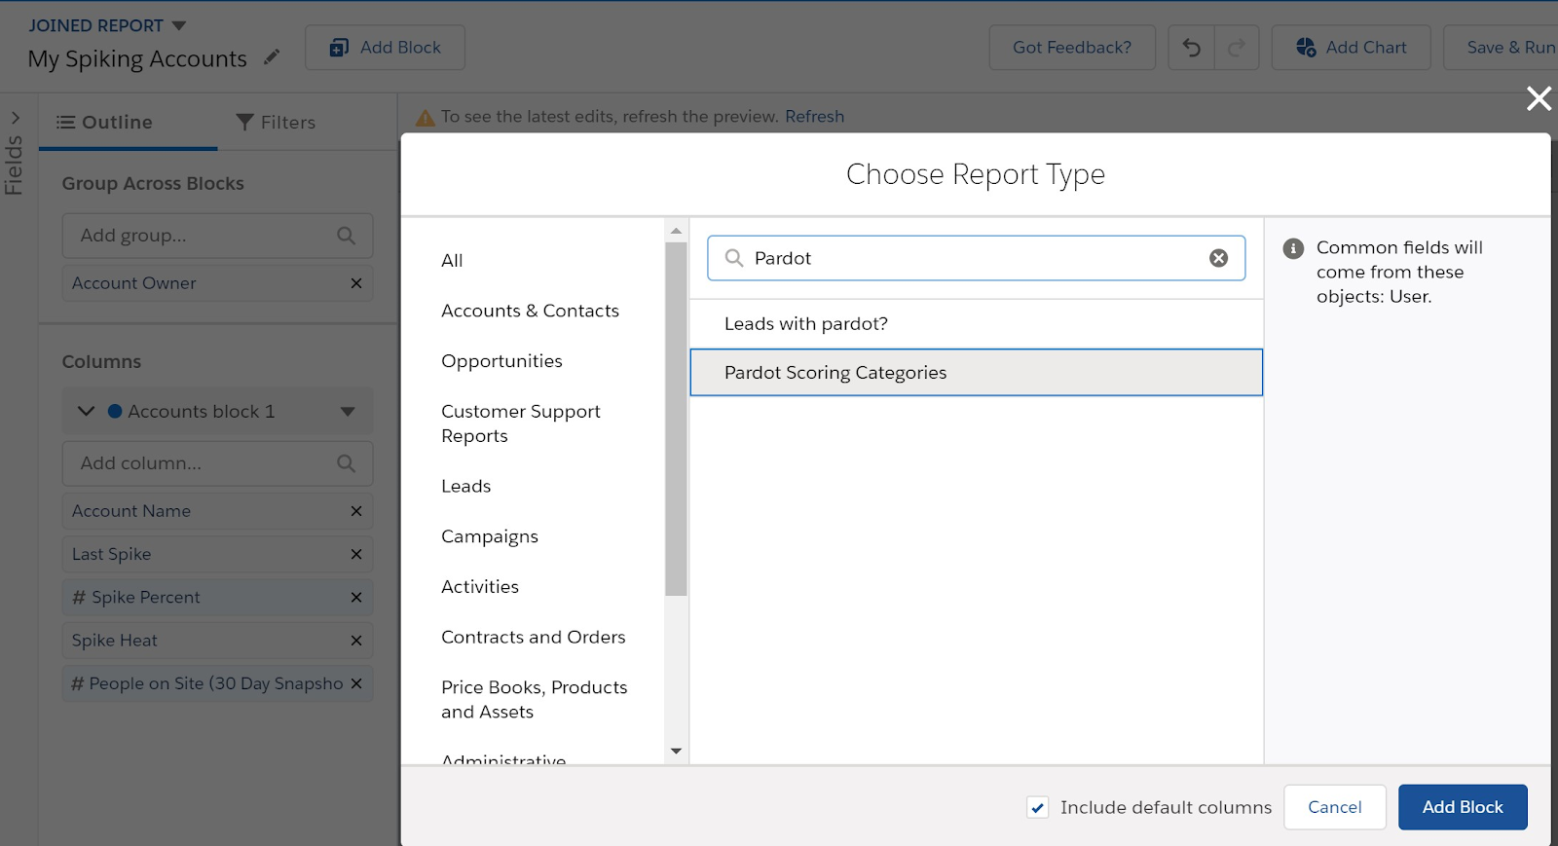The width and height of the screenshot is (1558, 846).
Task: Select Customer Support Reports category
Action: (x=521, y=423)
